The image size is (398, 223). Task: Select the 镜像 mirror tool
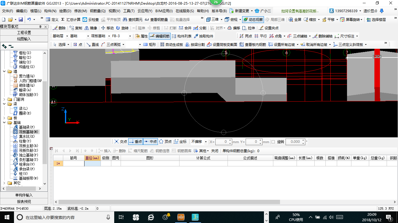coord(91,28)
